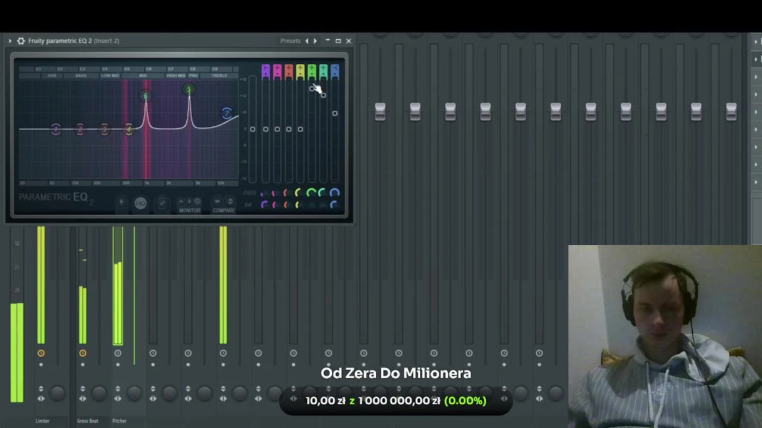Viewport: 762px width, 428px height.
Task: Click band 4 level slider handle
Action: click(300, 129)
